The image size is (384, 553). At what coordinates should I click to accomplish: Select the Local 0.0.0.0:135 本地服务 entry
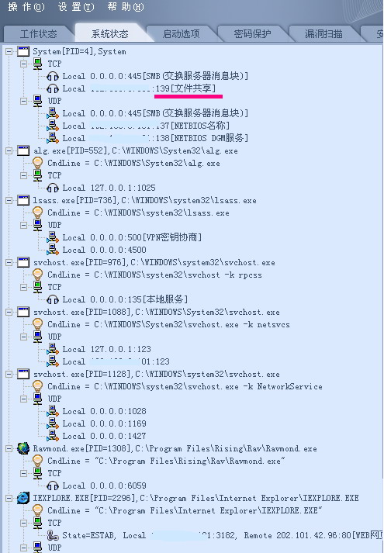click(x=125, y=299)
